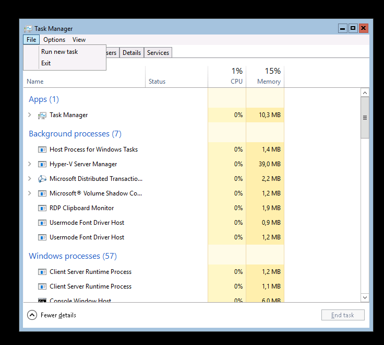Click the scrollbar down arrow
The image size is (384, 345).
coord(365,297)
